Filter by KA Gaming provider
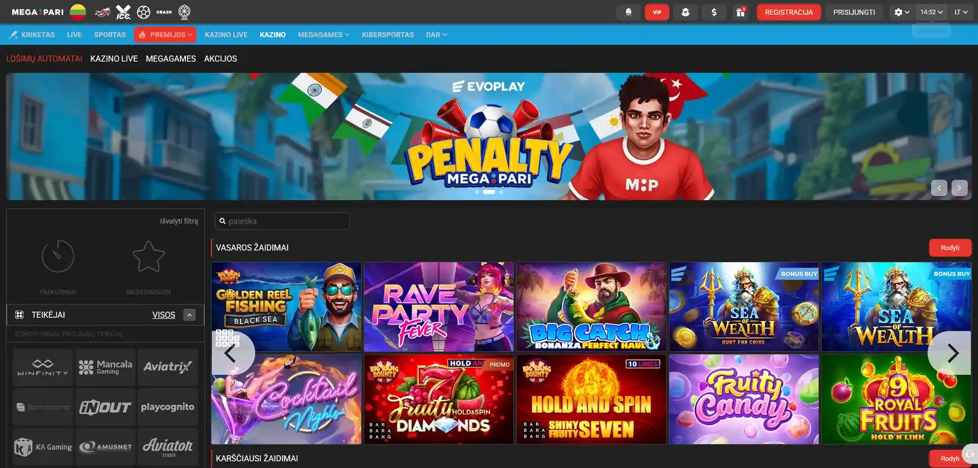This screenshot has width=978, height=468. pyautogui.click(x=43, y=447)
